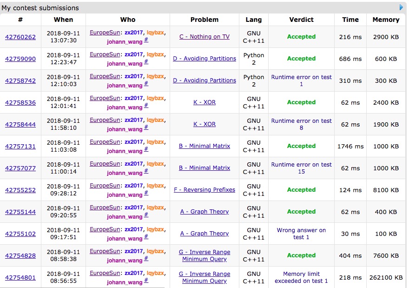This screenshot has height=288, width=409.
Task: Open submission 42760262
Action: coord(20,37)
